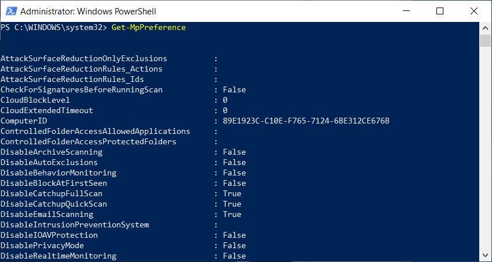Screen dimensions: 492x262
Task: Click the False value for DisableArchiveScanning
Action: [x=234, y=152]
